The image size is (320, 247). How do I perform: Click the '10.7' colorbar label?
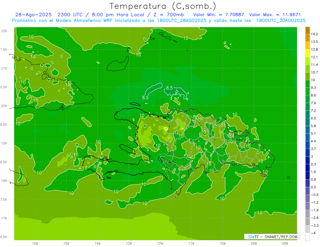(x=314, y=72)
